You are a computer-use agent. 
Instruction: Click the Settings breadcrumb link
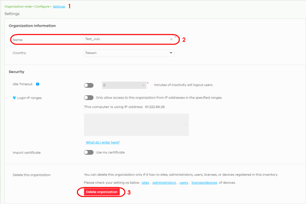[59, 7]
